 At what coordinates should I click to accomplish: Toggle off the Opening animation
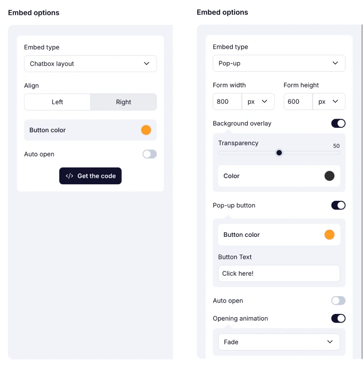pyautogui.click(x=338, y=319)
